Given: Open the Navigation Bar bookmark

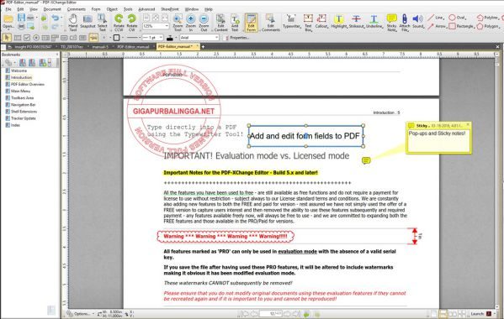Looking at the screenshot, I should pyautogui.click(x=24, y=105).
